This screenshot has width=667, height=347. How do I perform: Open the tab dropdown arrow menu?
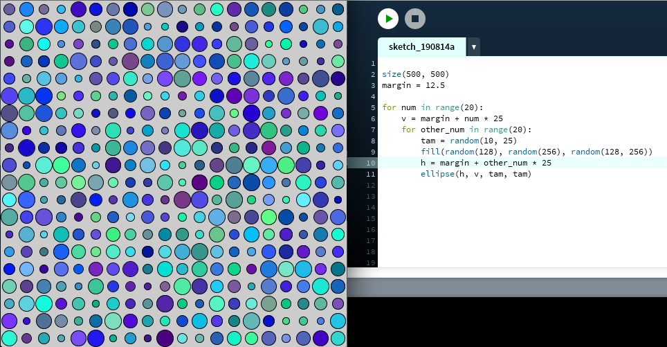pyautogui.click(x=474, y=47)
